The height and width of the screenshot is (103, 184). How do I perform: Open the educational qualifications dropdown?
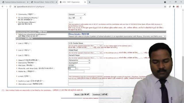coord(117,36)
